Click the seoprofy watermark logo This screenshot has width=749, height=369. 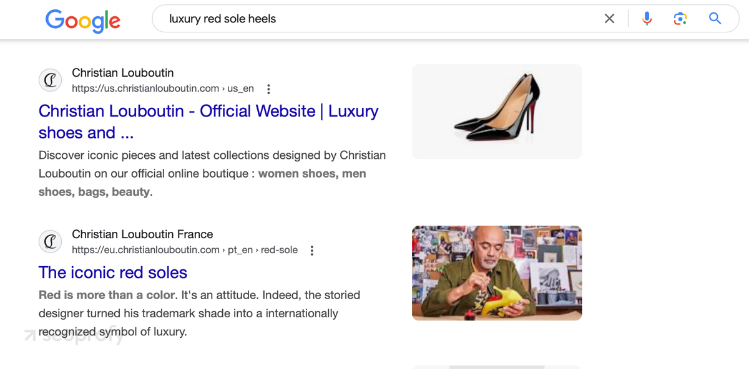click(75, 335)
